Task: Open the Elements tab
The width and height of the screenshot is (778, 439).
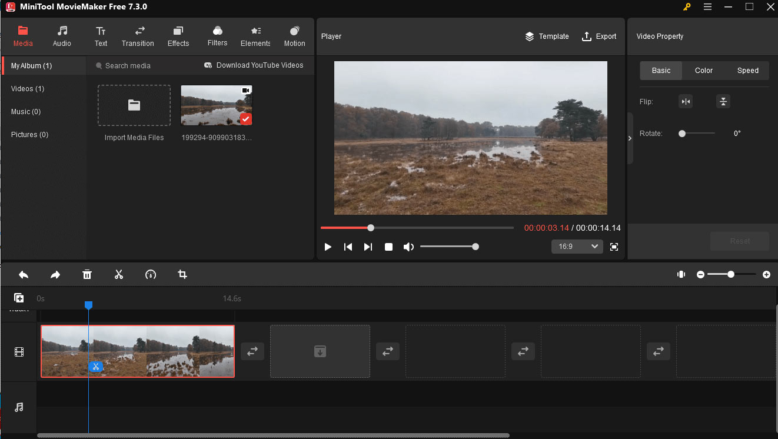Action: coord(255,36)
